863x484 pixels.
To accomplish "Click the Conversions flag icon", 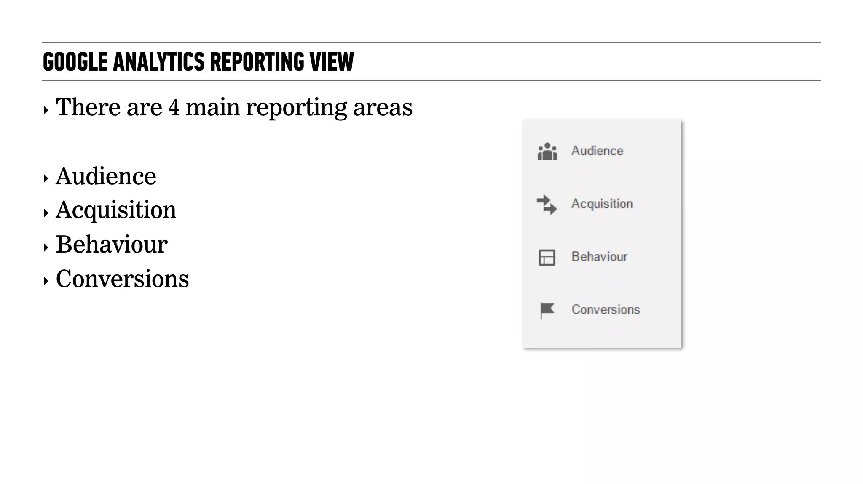I will tap(547, 311).
